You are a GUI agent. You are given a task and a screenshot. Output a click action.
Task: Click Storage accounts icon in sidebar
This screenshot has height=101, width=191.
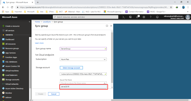[x=3, y=80]
